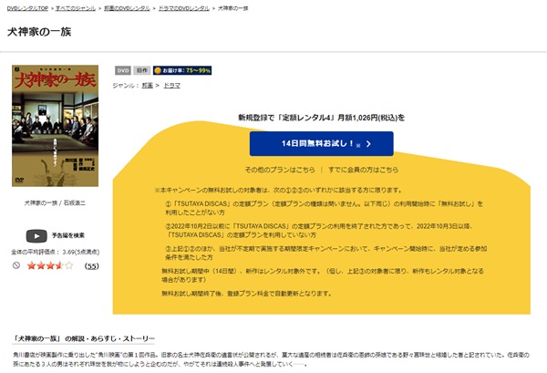Open すでに会員の方はこちら link

pos(363,170)
